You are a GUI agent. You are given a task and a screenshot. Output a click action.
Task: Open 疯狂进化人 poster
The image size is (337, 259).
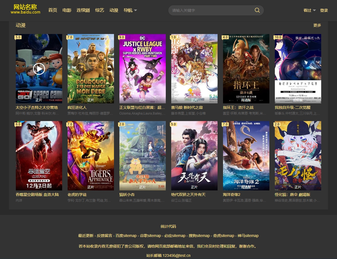(91, 69)
